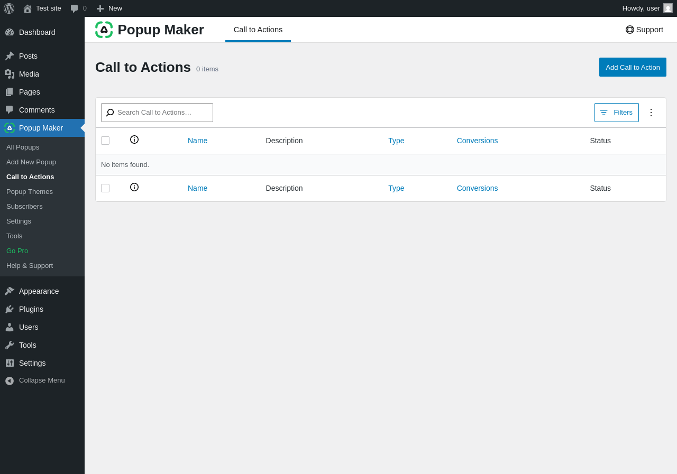This screenshot has width=677, height=474.
Task: Tick the select-all checkbox in table footer
Action: pyautogui.click(x=105, y=188)
